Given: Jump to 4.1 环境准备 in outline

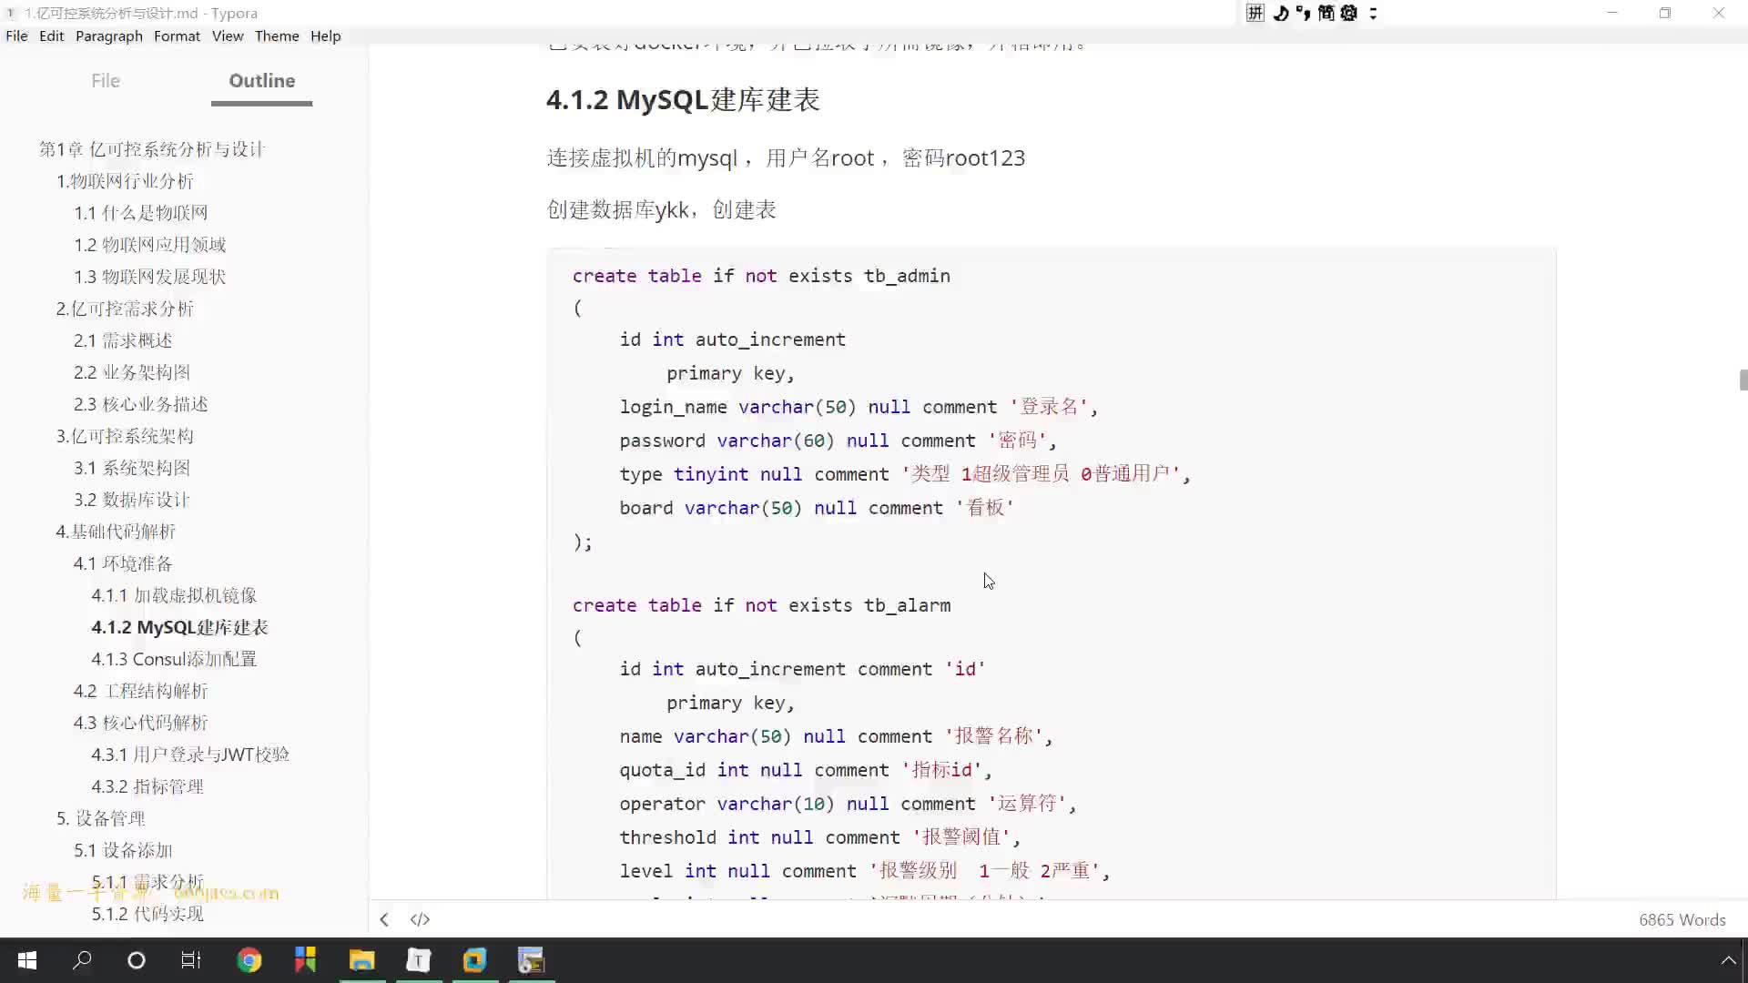Looking at the screenshot, I should tap(123, 563).
